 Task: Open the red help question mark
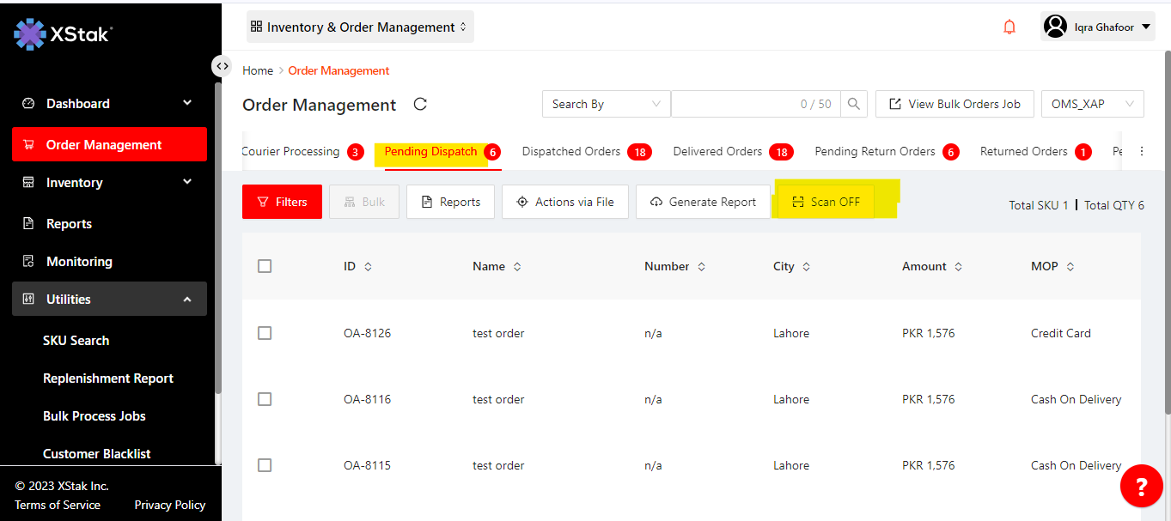point(1141,488)
